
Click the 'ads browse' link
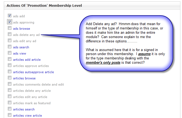click(22, 29)
